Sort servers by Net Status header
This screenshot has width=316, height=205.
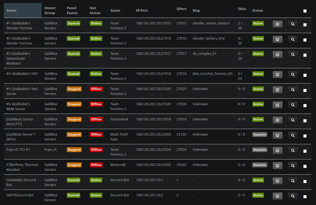pyautogui.click(x=95, y=11)
